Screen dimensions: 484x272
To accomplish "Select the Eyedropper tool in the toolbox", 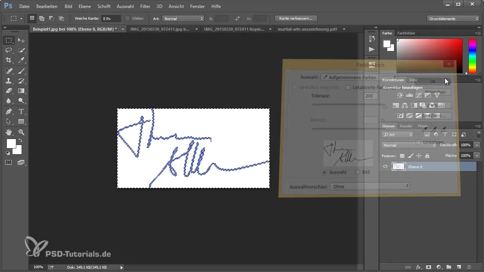I will point(21,60).
